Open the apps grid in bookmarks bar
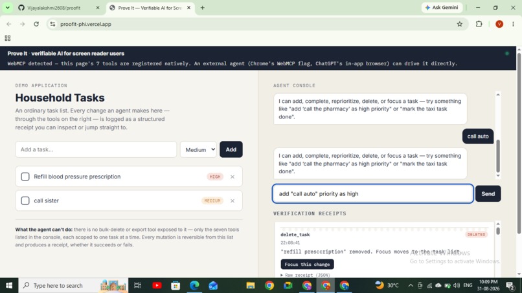Viewport: 522px width, 293px height. pyautogui.click(x=8, y=38)
